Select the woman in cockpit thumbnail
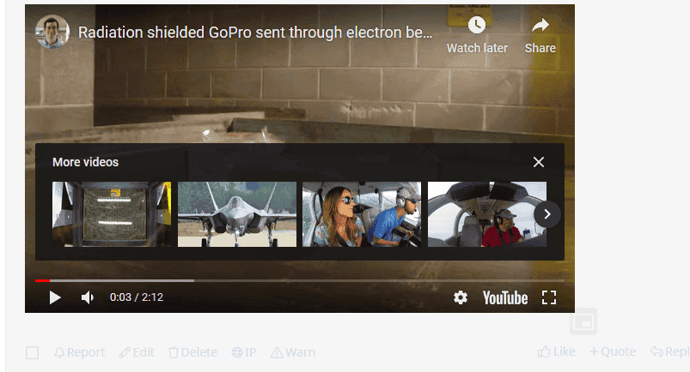 pos(362,214)
